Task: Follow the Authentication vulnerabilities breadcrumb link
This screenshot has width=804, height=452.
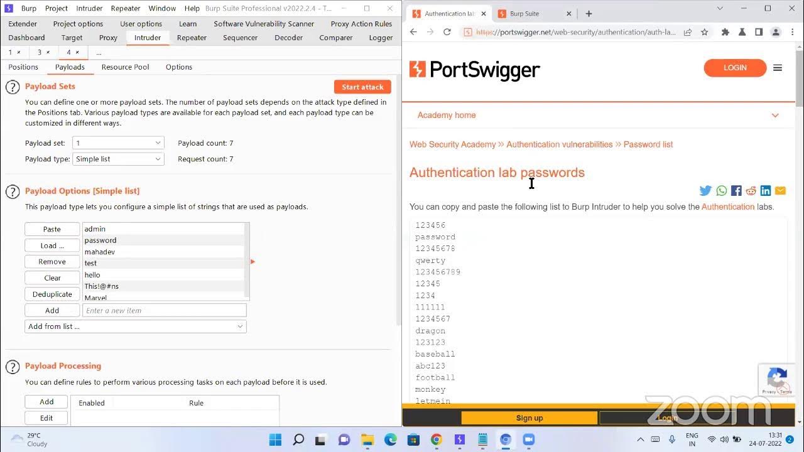Action: [559, 144]
